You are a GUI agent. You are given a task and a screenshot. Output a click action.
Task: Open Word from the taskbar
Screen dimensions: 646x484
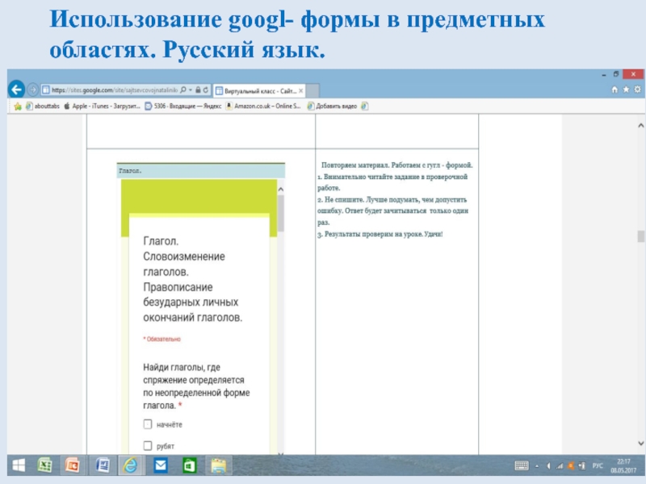102,465
